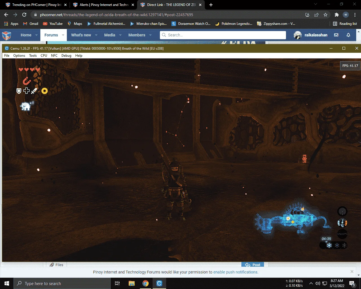Open the Gmail bookmark
Viewport: 361px width, 289px height.
(30, 24)
